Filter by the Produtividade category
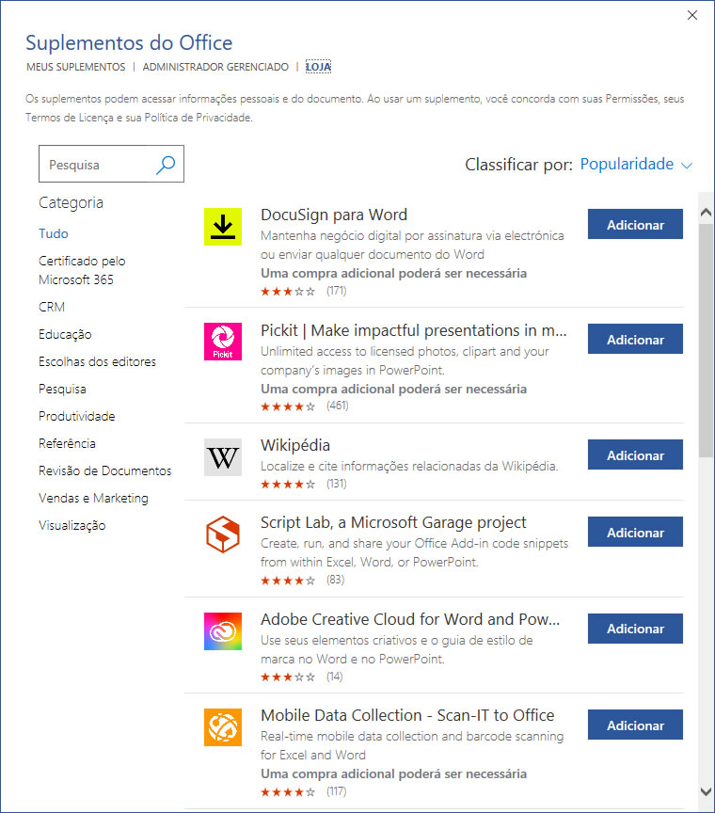715x813 pixels. coord(76,416)
